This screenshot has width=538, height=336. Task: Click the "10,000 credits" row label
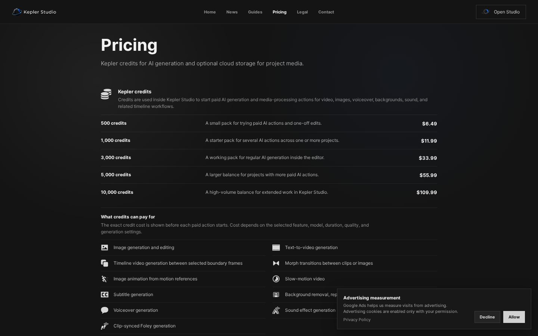(x=117, y=192)
